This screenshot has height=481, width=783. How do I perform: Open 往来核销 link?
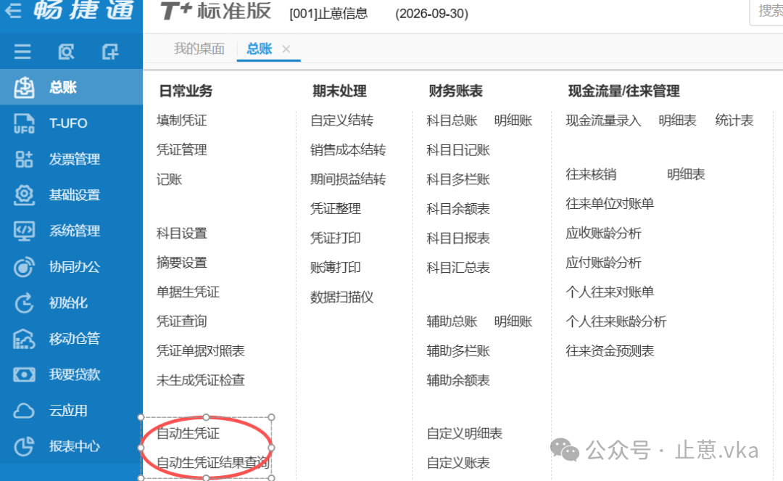tap(591, 174)
